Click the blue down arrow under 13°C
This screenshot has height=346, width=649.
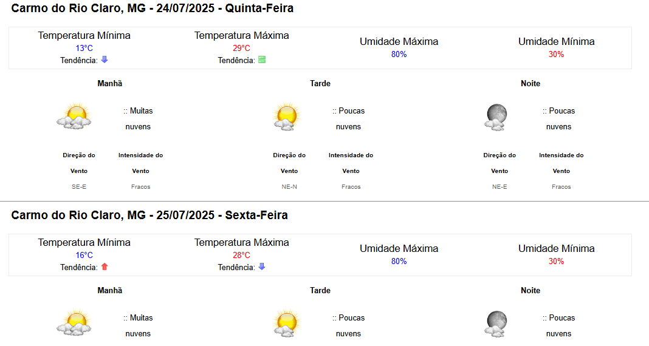tap(105, 59)
